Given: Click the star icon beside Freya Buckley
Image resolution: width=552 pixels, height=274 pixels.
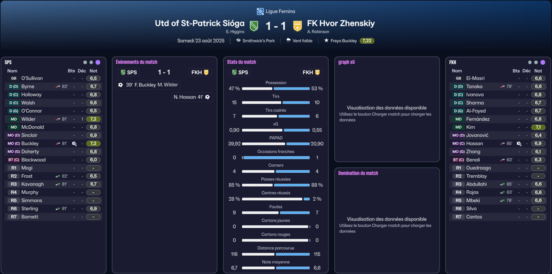Looking at the screenshot, I should (x=326, y=41).
